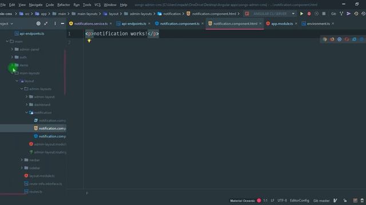Hide the Project tool window
Screen dimensions: 366x205
62,23
